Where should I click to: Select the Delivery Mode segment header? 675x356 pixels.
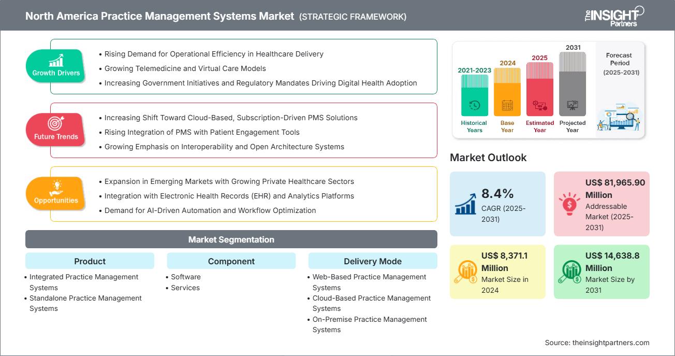(373, 261)
